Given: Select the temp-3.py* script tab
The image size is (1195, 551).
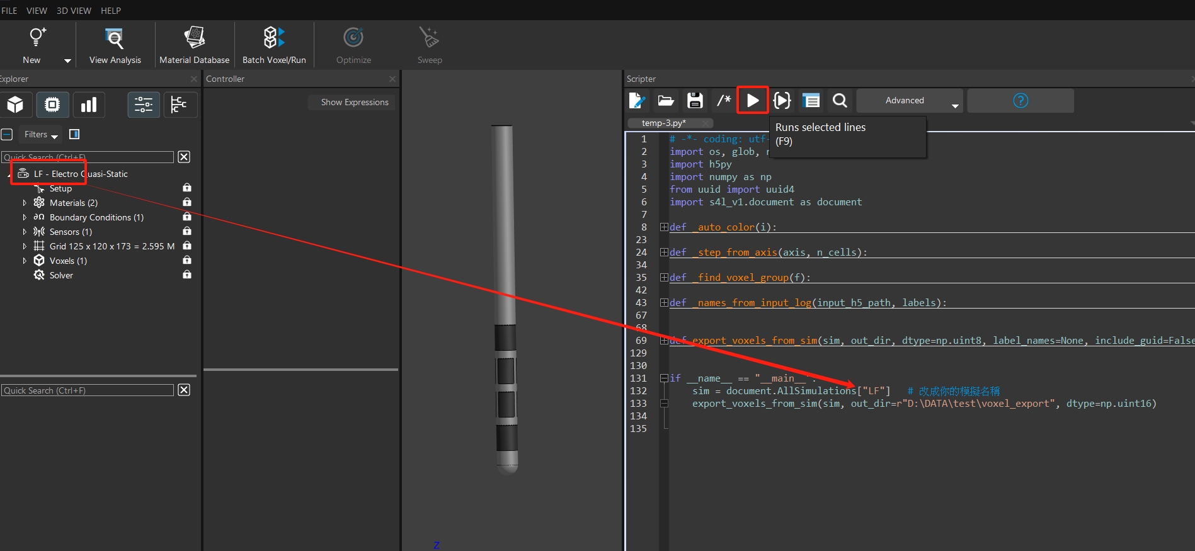Looking at the screenshot, I should pyautogui.click(x=663, y=123).
